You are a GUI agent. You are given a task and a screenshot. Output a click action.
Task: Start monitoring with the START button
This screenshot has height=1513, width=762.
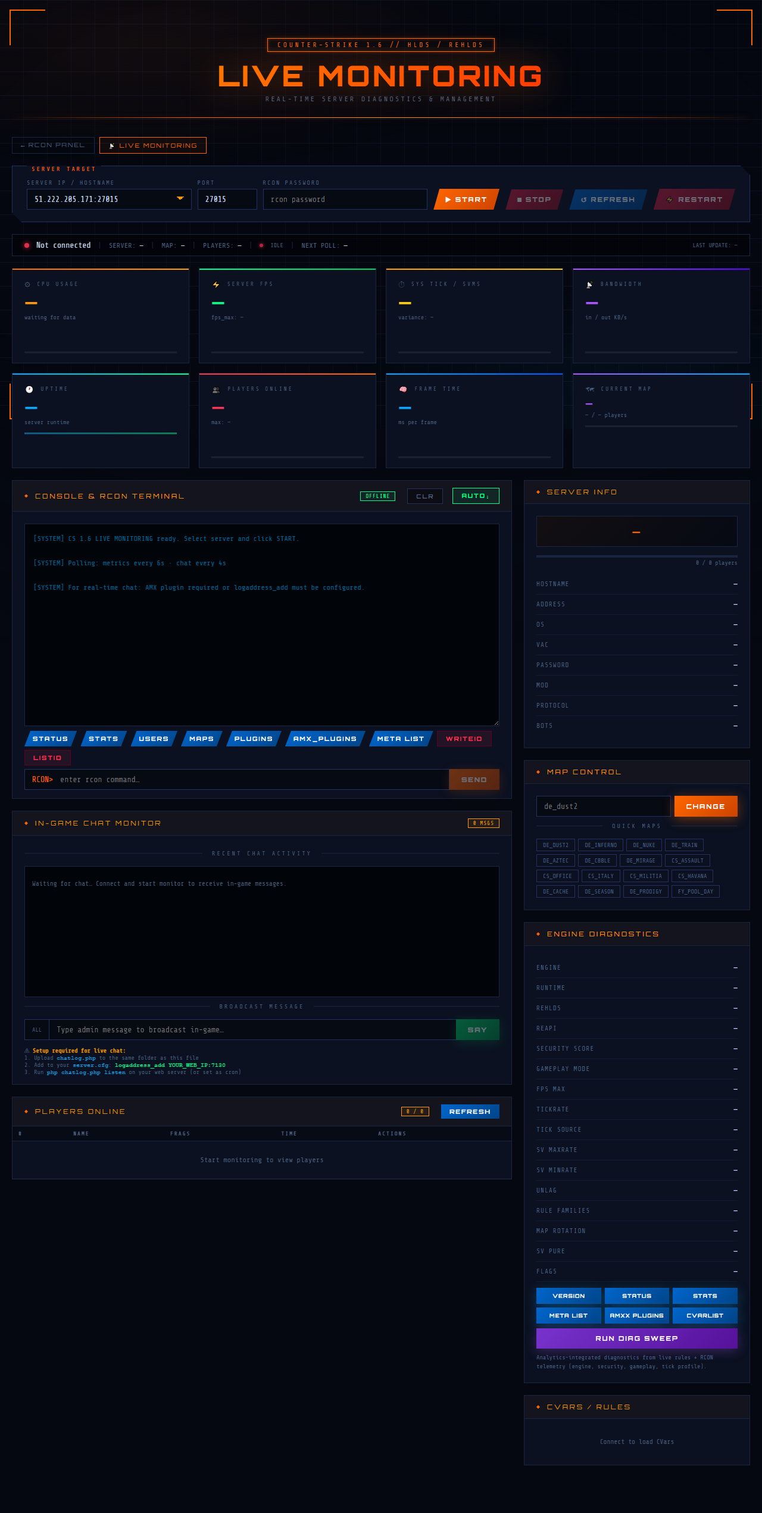tap(466, 200)
